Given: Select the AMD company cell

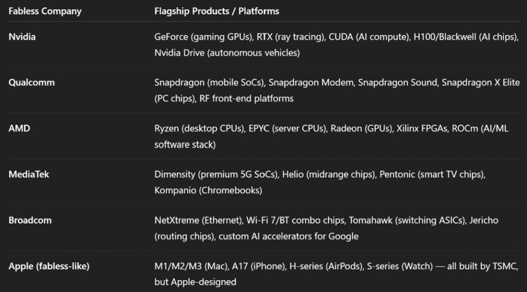Looking at the screenshot, I should [19, 128].
